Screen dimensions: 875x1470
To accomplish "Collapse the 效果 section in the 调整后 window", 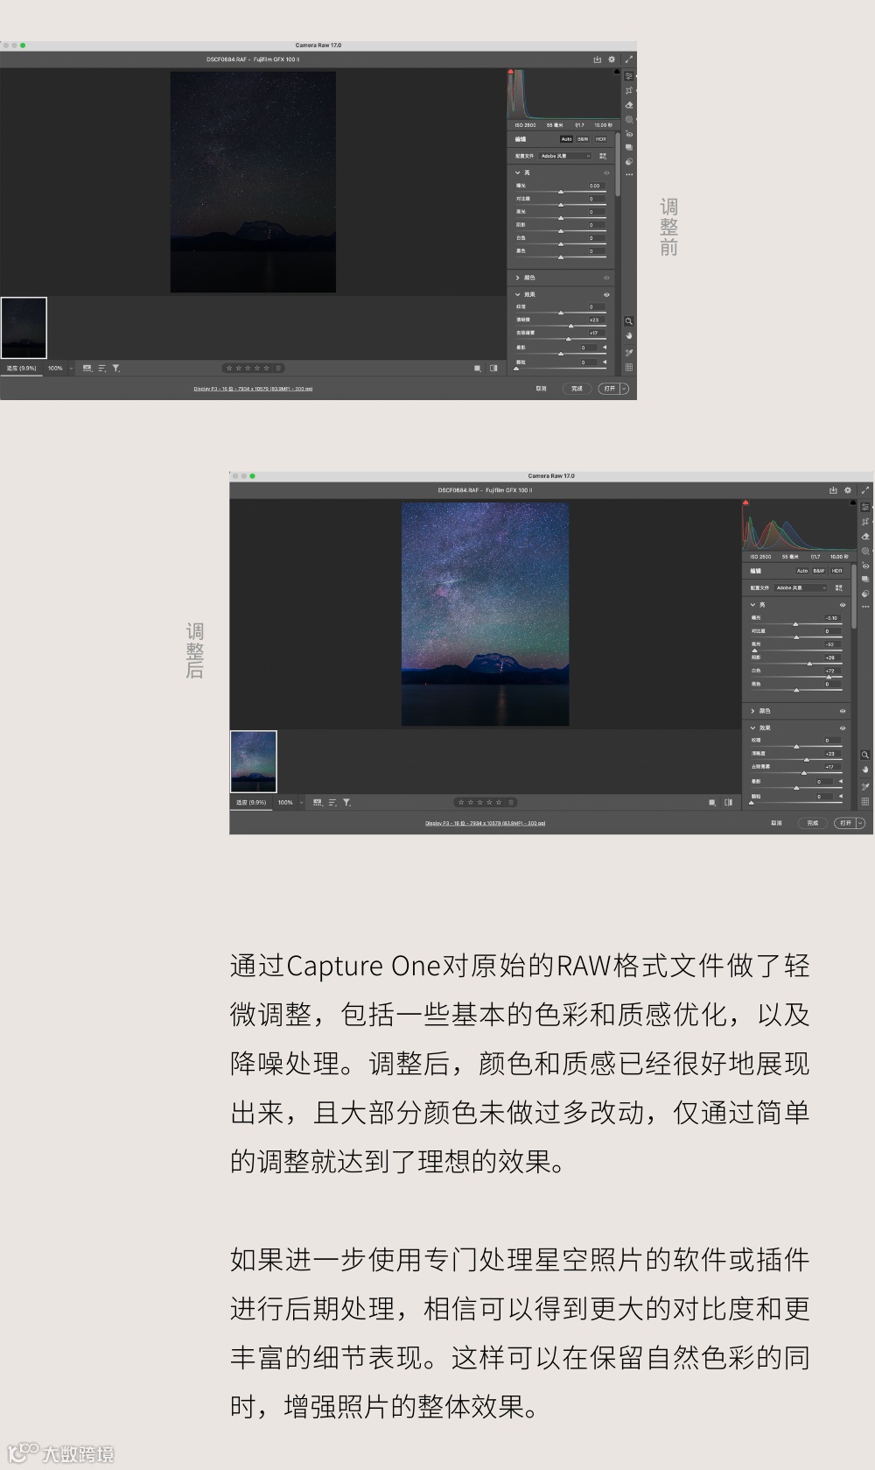I will (x=752, y=728).
